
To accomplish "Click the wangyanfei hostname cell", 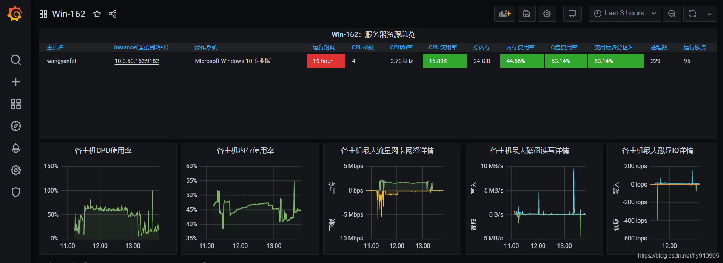I will (x=61, y=61).
